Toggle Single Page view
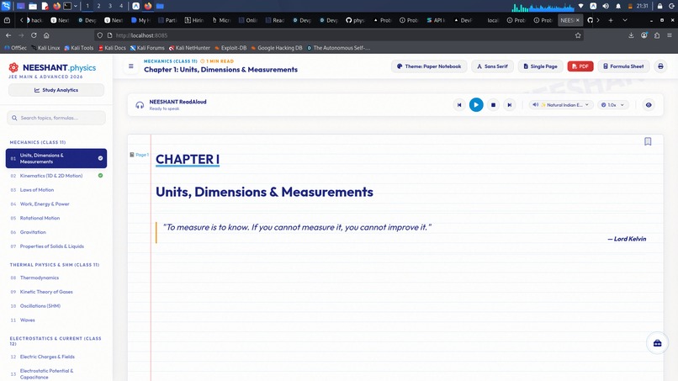 pyautogui.click(x=541, y=66)
